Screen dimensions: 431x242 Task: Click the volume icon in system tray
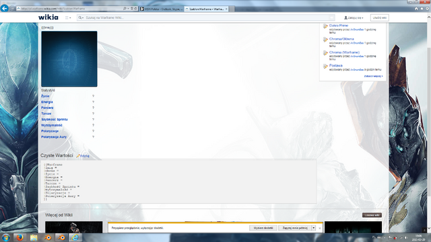(x=406, y=237)
